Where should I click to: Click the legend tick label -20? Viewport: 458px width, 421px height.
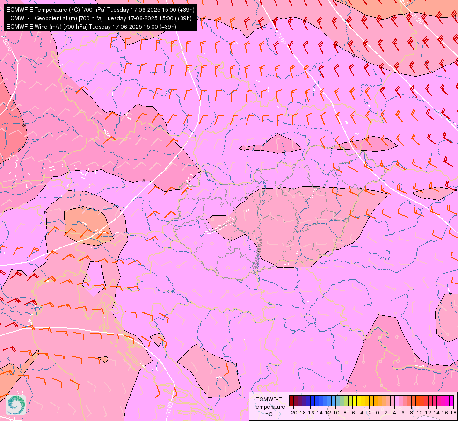pos(293,413)
